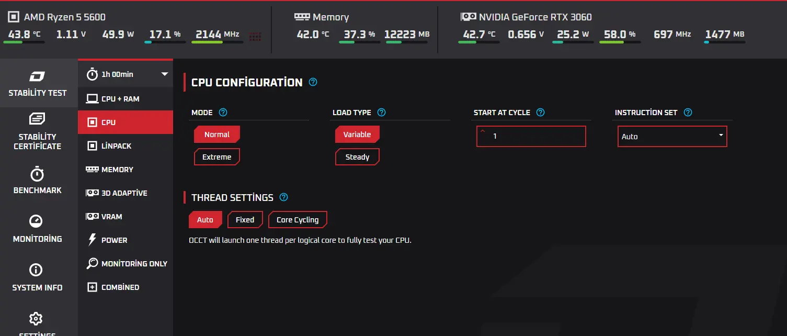Click the GPU clock 697 MHz reading

coord(672,35)
